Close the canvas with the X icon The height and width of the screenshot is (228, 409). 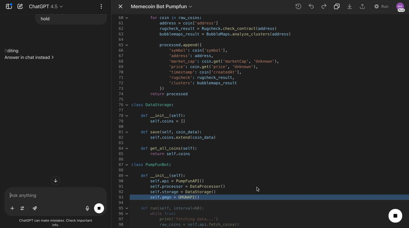tap(120, 6)
